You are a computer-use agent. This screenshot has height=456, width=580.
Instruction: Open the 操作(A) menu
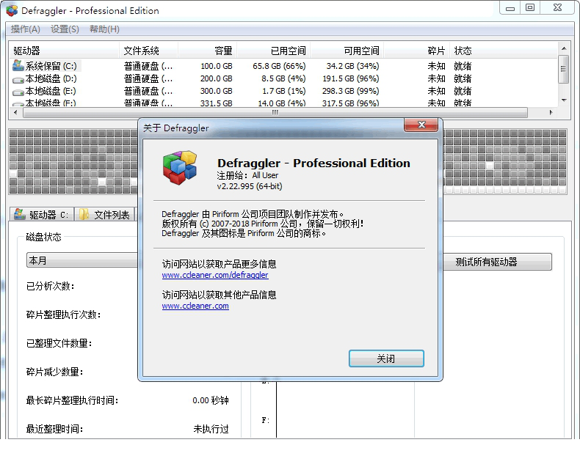[26, 29]
